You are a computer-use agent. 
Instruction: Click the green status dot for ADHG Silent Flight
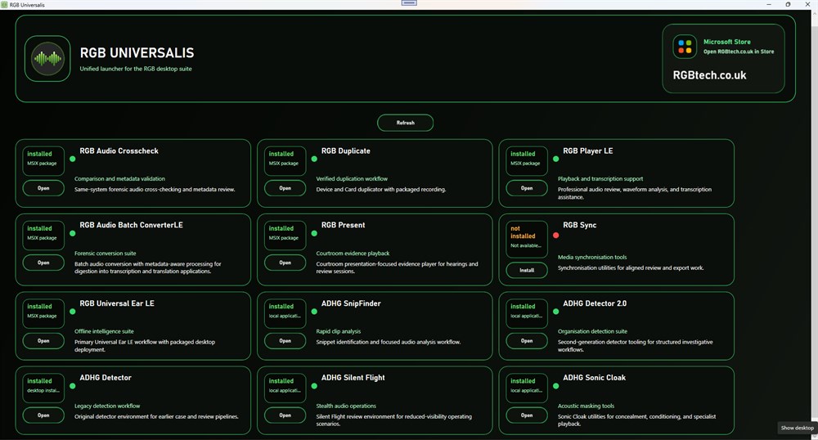(x=314, y=386)
